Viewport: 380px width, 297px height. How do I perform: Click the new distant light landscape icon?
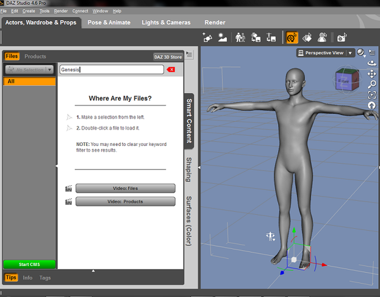point(222,37)
